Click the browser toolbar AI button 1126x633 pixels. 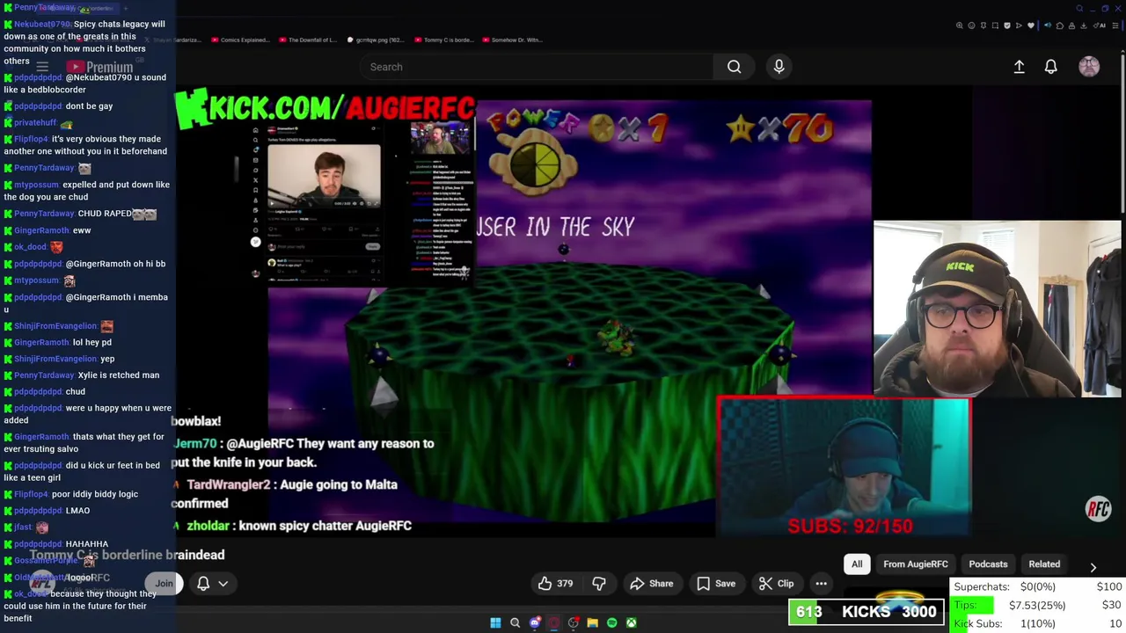(1100, 25)
